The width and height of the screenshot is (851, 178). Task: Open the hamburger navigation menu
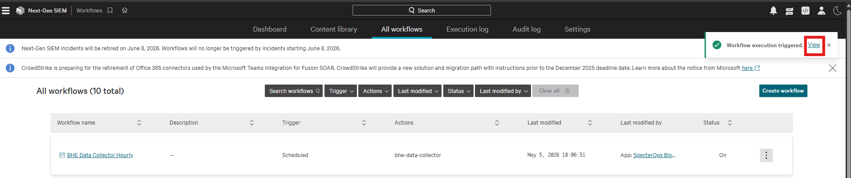(6, 10)
